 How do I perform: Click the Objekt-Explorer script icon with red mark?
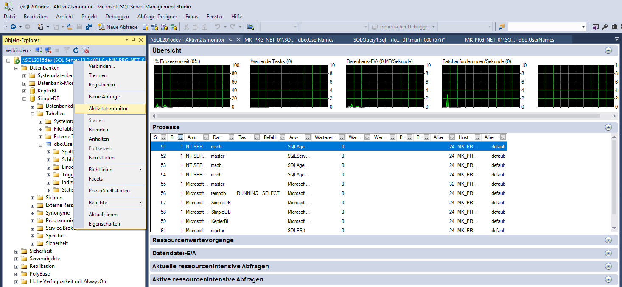85,50
